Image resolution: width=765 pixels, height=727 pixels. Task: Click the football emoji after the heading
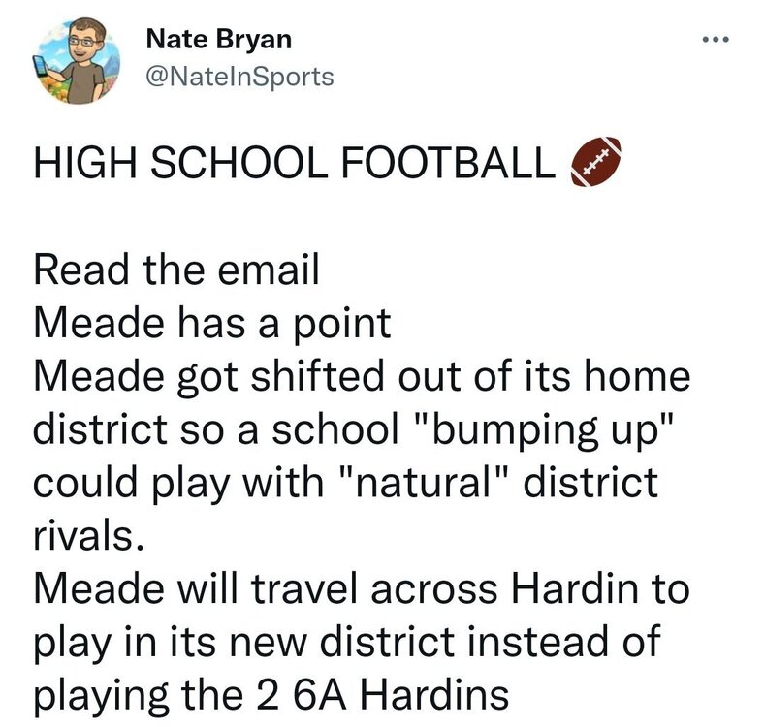pyautogui.click(x=595, y=161)
